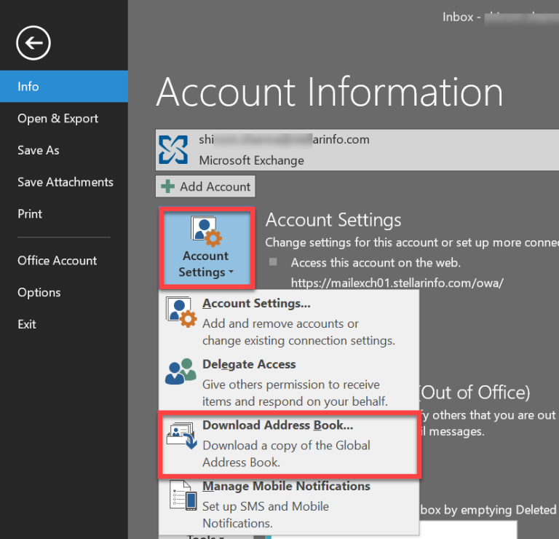Click the back arrow circle icon
This screenshot has width=559, height=539.
[33, 43]
